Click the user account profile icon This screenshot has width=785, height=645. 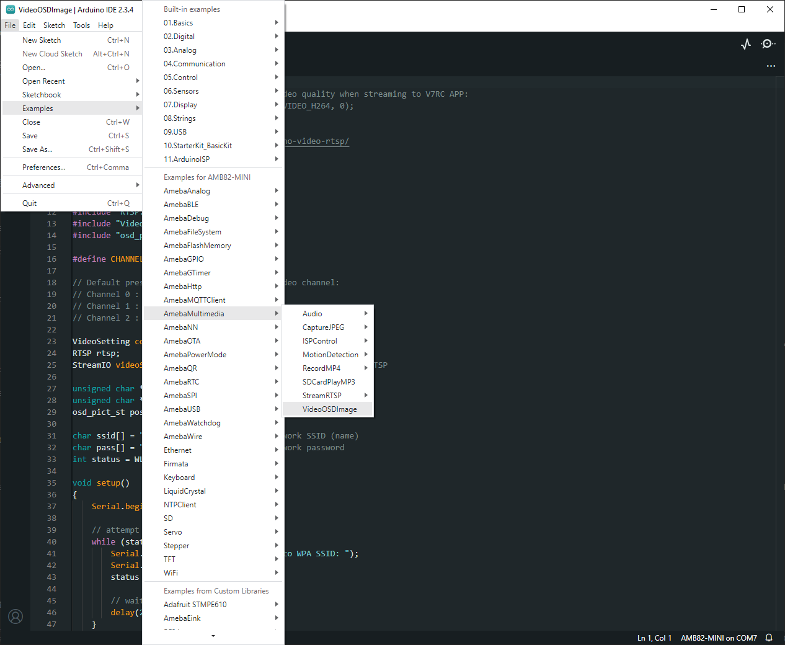pos(16,616)
